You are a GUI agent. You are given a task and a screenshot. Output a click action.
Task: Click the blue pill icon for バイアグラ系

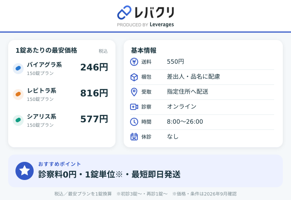coord(18,69)
